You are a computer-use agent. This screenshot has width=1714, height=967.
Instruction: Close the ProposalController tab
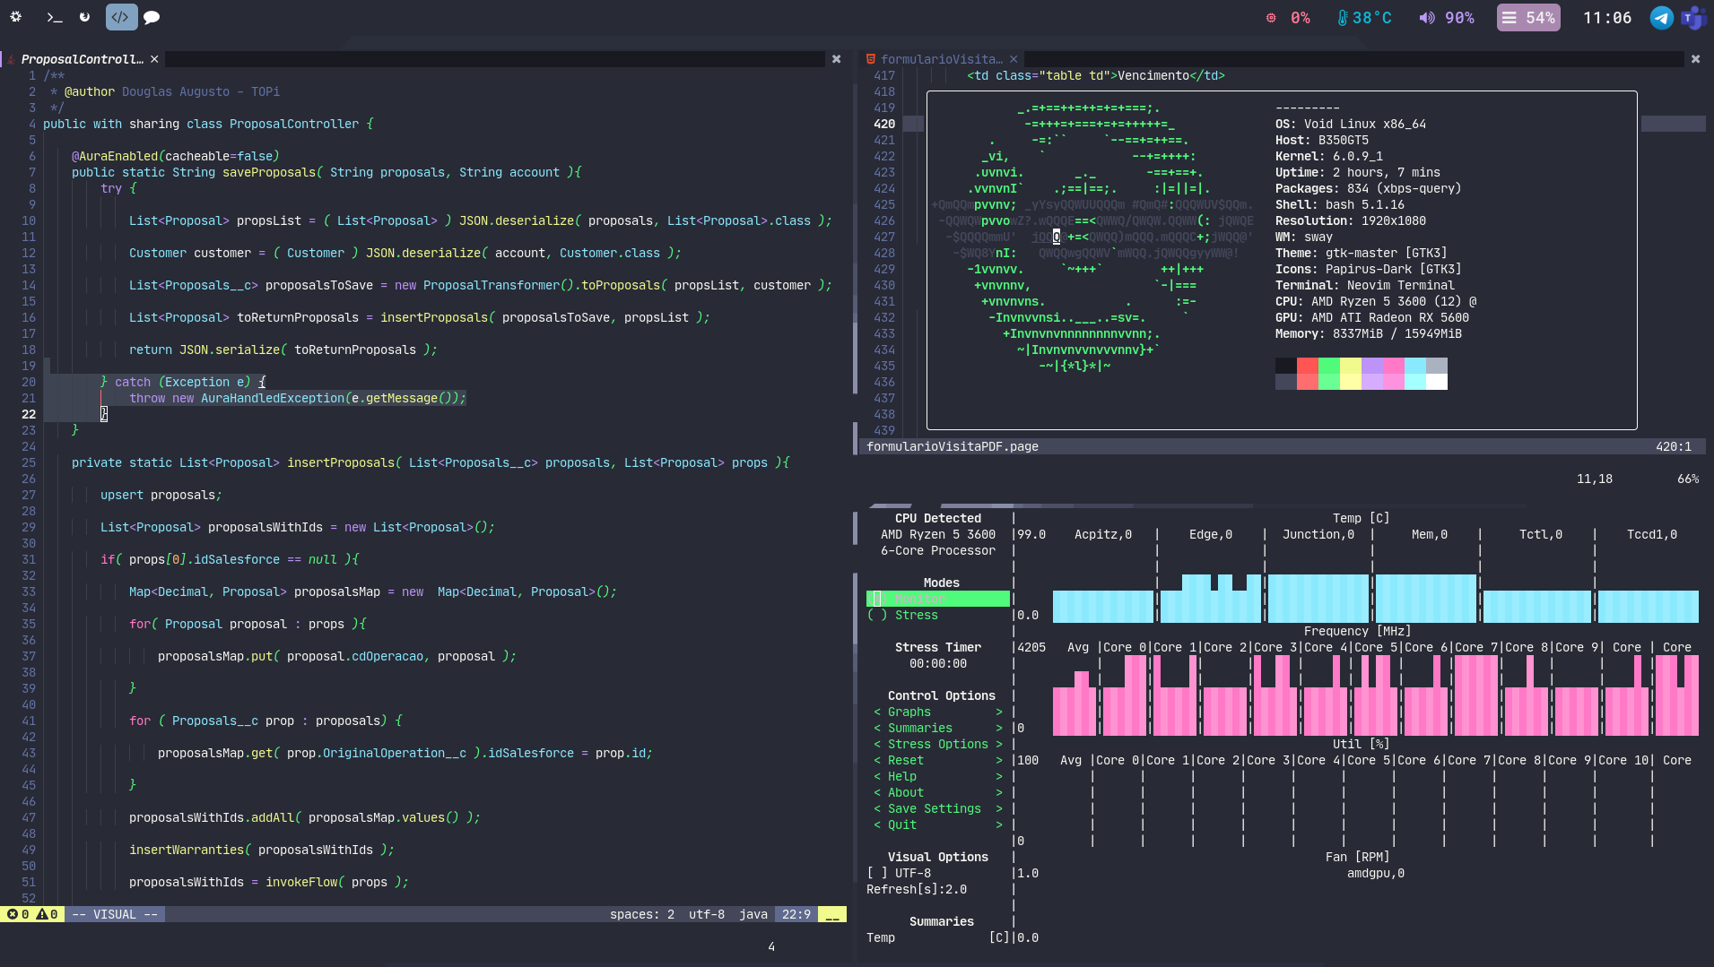click(x=154, y=59)
